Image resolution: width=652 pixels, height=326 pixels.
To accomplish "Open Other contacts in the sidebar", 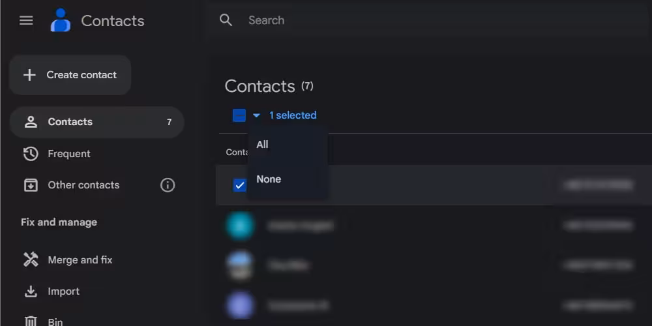I will [x=83, y=185].
